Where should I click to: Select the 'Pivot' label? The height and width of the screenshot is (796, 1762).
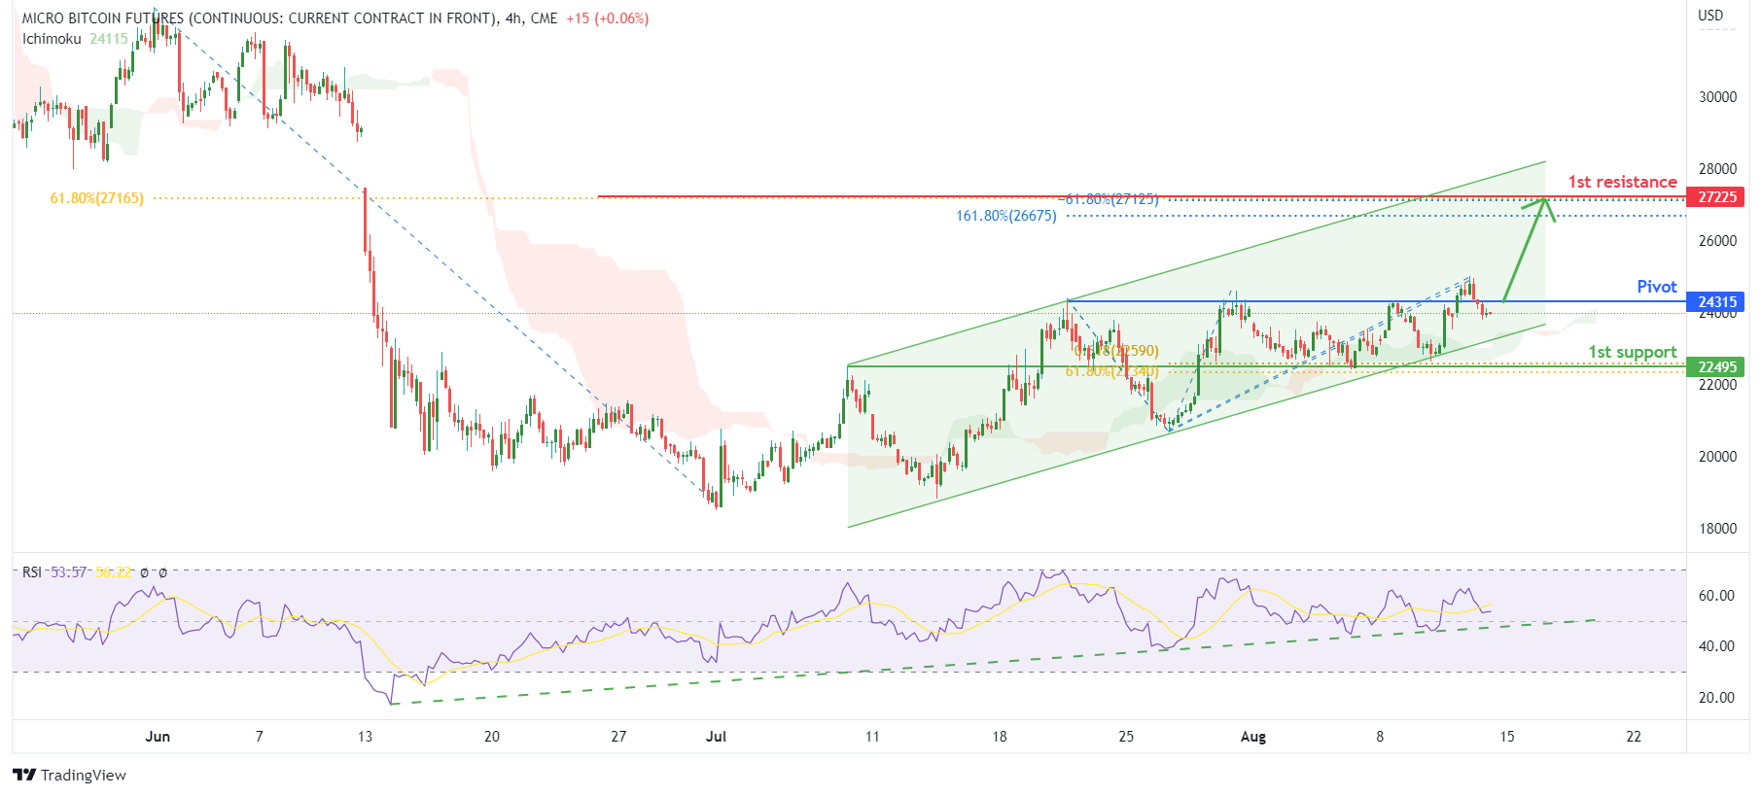click(1657, 287)
